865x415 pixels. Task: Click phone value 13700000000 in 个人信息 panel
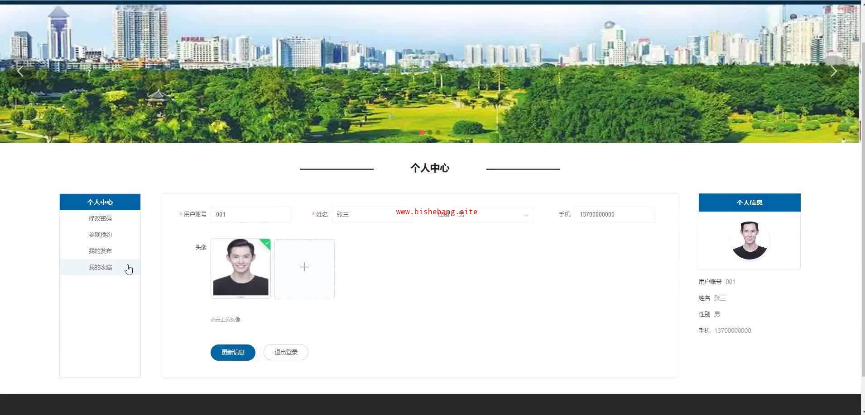coord(732,330)
